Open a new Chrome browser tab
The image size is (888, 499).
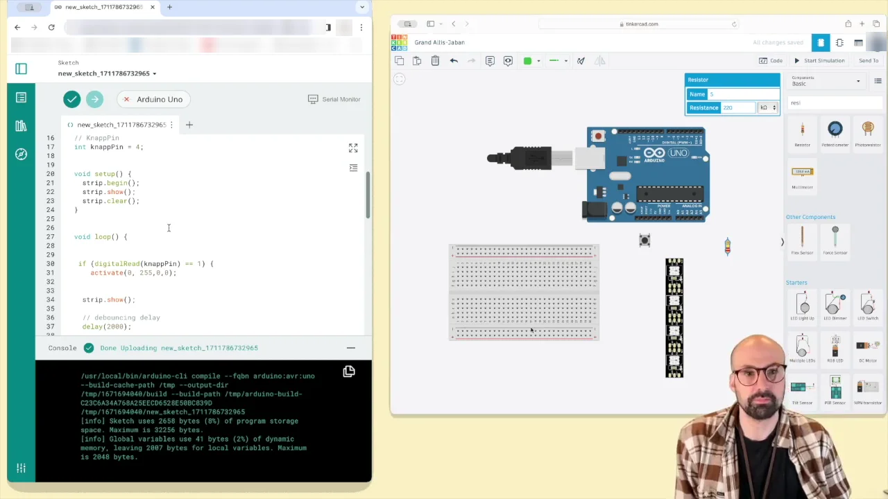click(x=169, y=7)
